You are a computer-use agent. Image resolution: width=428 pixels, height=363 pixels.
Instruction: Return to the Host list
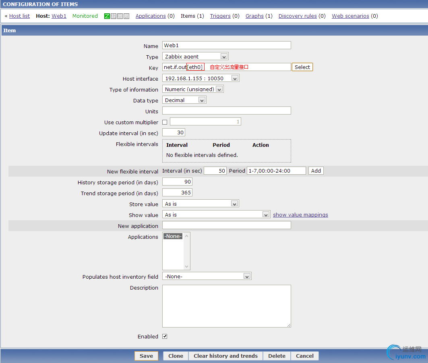[x=19, y=16]
